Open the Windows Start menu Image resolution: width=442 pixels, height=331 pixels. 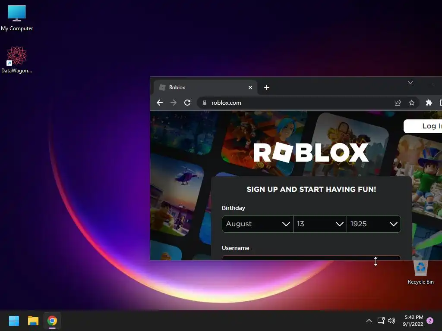click(x=14, y=321)
